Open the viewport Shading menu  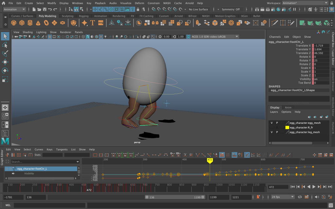click(28, 32)
